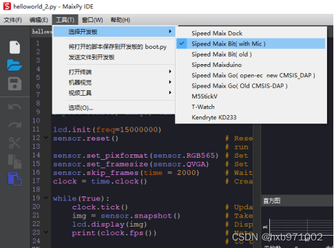Viewport: 334px width, 248px height.
Task: Click the histogram graph area
Action: pyautogui.click(x=301, y=227)
